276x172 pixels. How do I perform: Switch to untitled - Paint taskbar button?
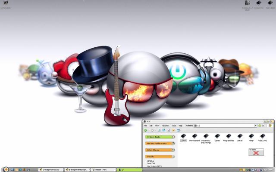(x=103, y=170)
